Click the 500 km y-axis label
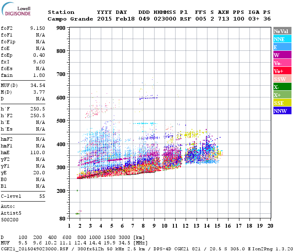The image size is (294, 252). 61,121
